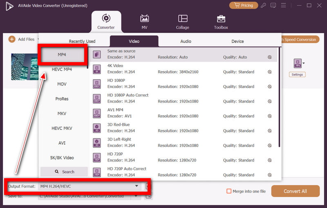Choose MKV format

(62, 113)
